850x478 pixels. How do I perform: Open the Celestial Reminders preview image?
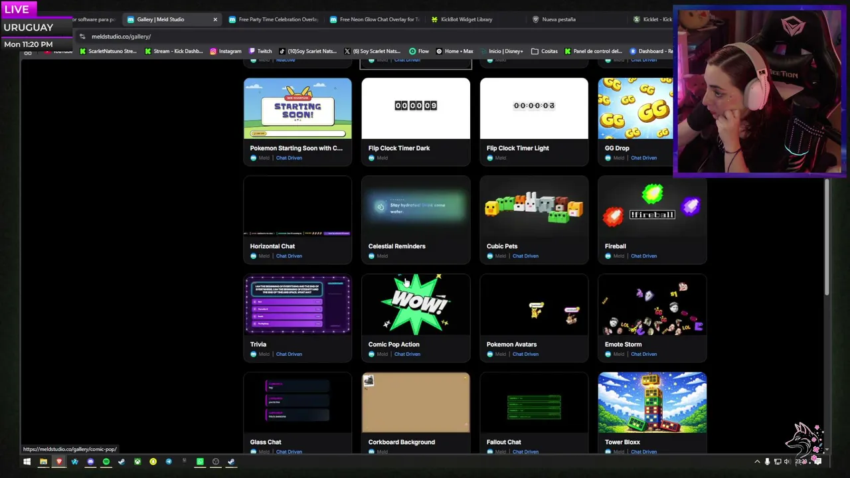(416, 206)
